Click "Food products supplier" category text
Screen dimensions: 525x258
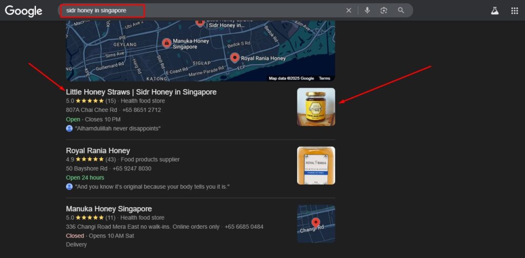coord(150,160)
